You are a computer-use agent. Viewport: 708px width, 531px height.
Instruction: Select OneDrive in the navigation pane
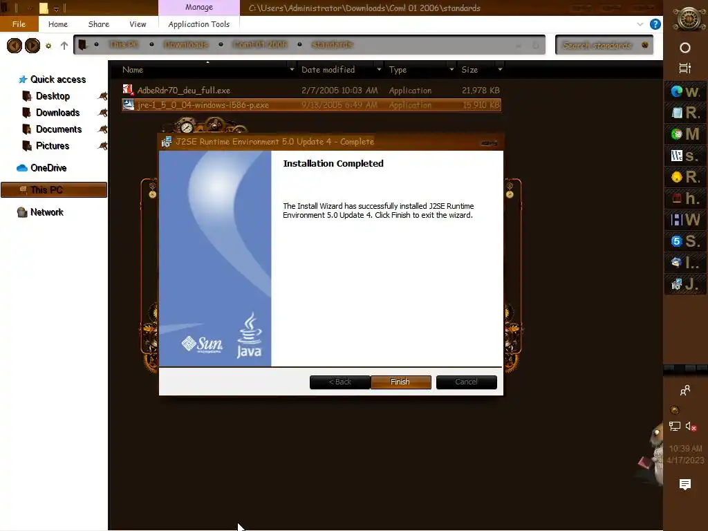[x=48, y=168]
